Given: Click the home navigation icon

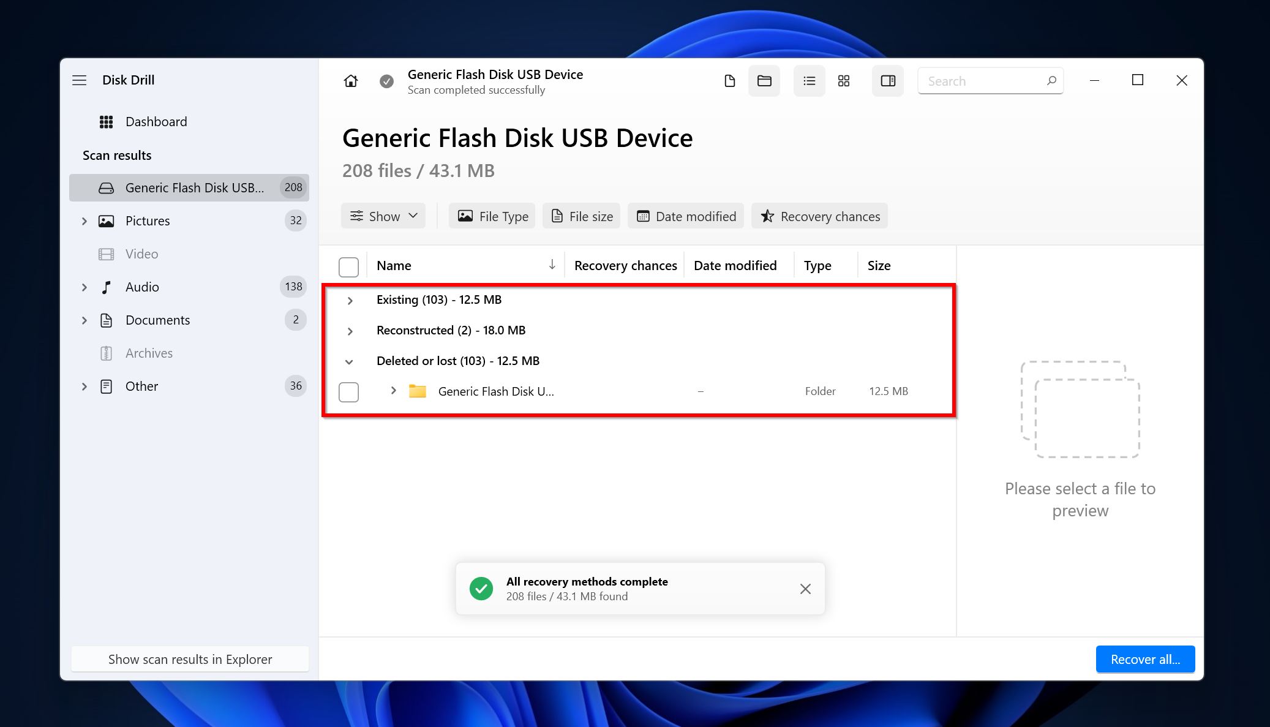Looking at the screenshot, I should pos(351,80).
